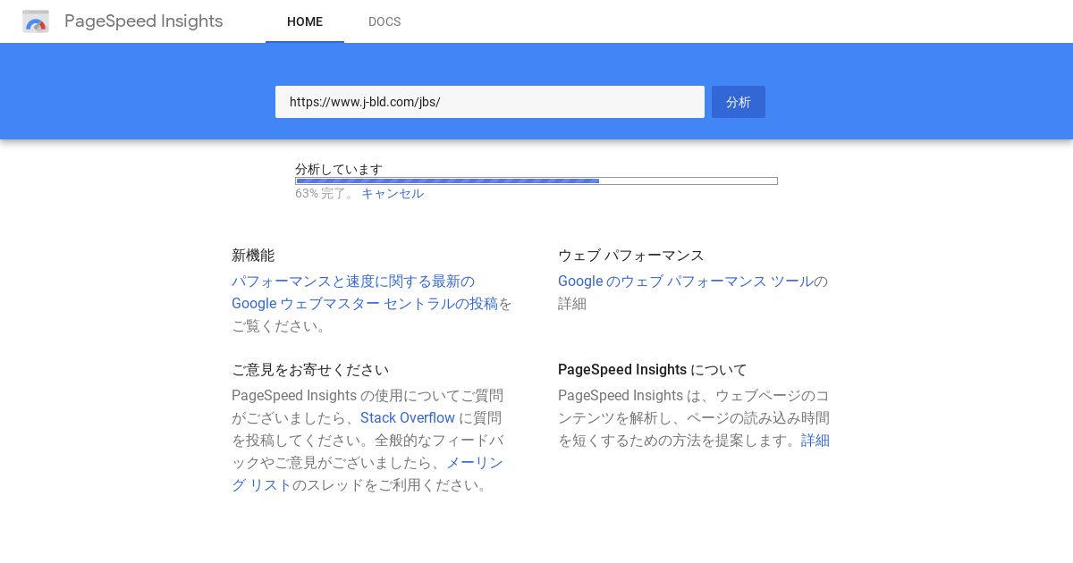Follow the Stack Overflow link
The height and width of the screenshot is (563, 1073).
(408, 418)
